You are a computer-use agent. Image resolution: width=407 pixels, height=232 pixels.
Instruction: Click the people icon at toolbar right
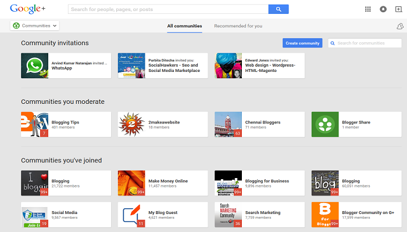(x=400, y=26)
